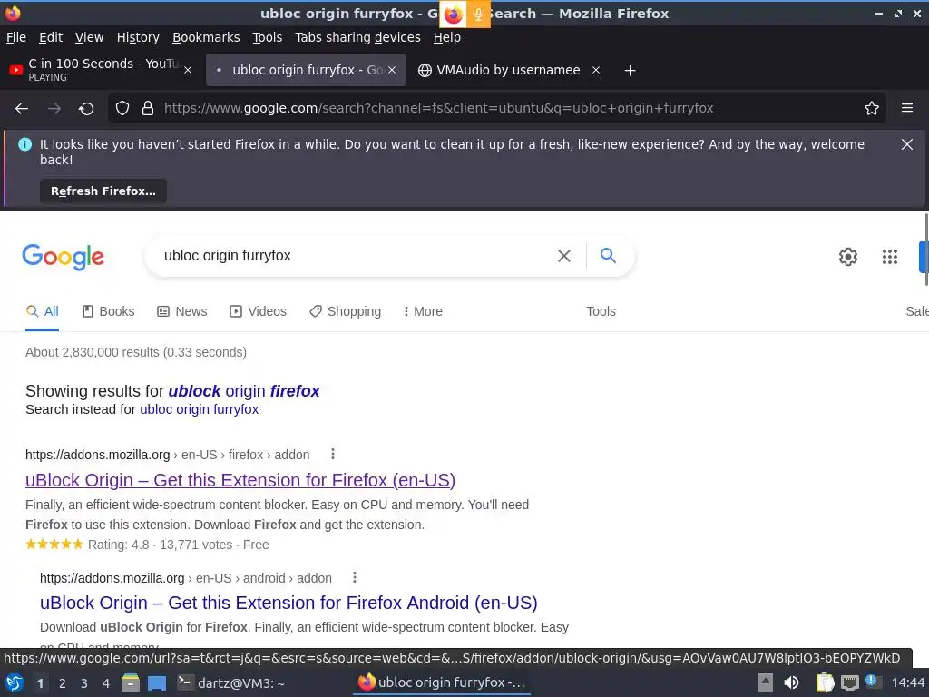Dismiss the Firefox refresh notification bar
The image size is (929, 697).
click(x=906, y=144)
